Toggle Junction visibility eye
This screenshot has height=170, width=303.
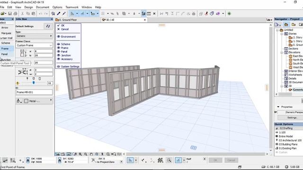click(59, 55)
